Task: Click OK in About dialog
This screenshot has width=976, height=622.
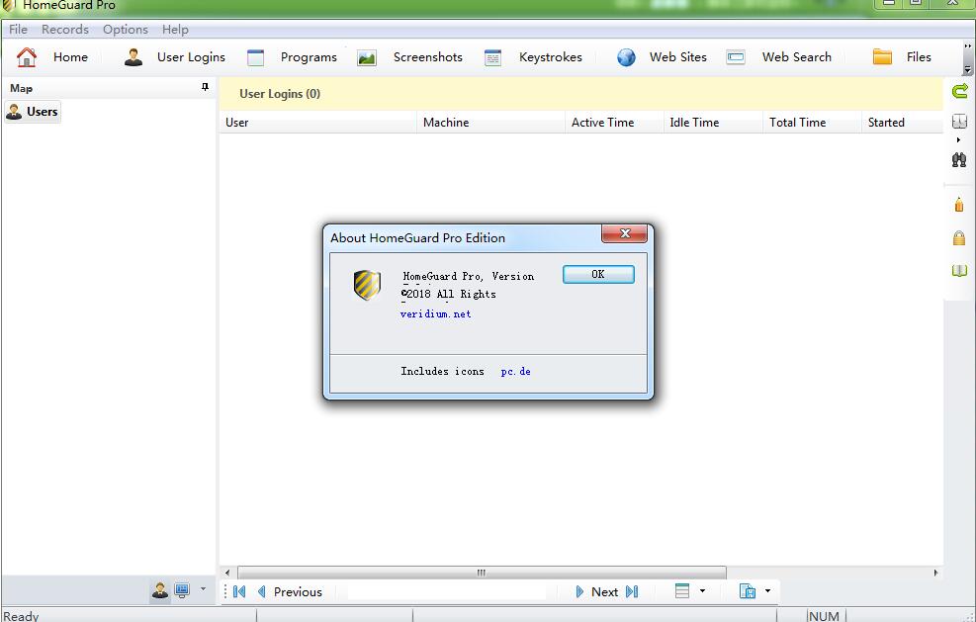Action: pos(598,275)
